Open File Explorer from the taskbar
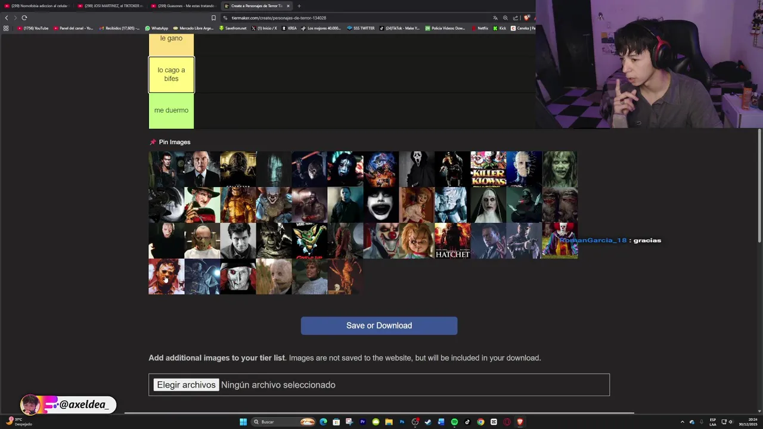The height and width of the screenshot is (429, 763). pyautogui.click(x=389, y=422)
